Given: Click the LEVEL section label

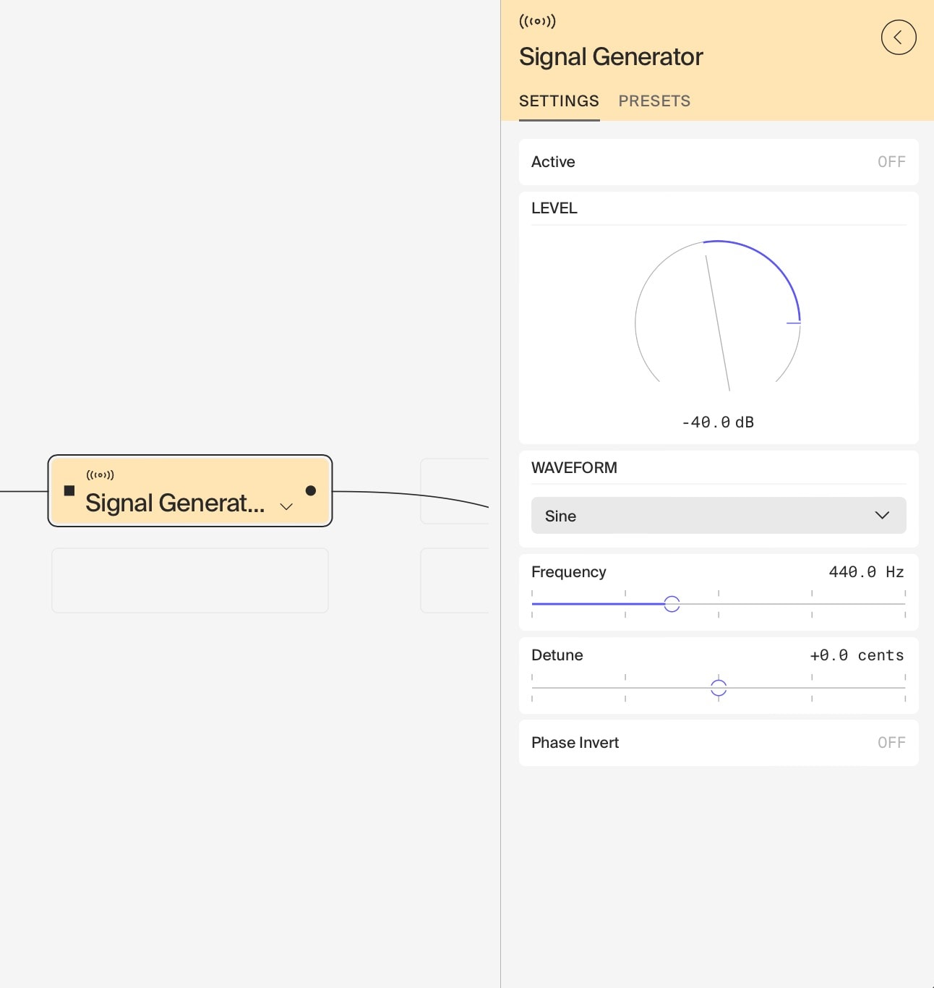Looking at the screenshot, I should [554, 208].
